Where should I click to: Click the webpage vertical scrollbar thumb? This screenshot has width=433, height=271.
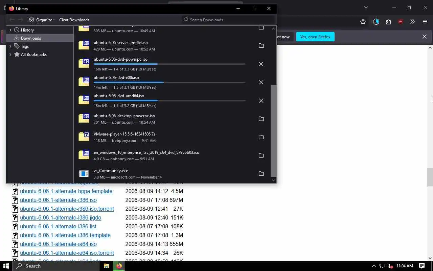click(x=430, y=177)
